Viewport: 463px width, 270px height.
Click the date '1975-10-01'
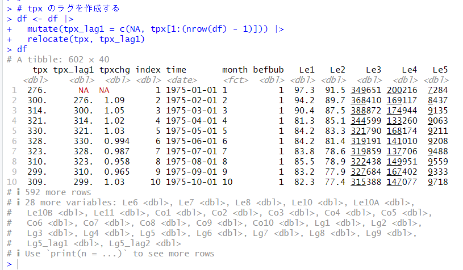191,182
